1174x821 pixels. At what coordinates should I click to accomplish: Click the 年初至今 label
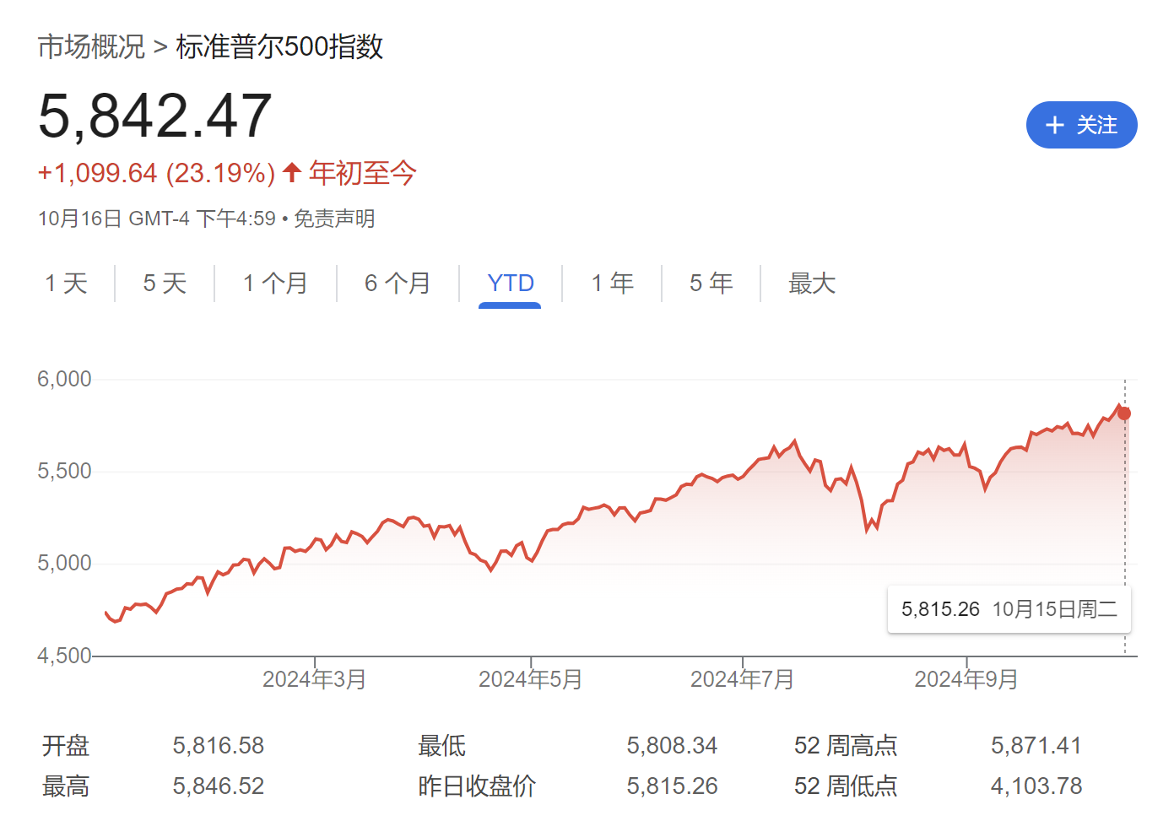coord(363,173)
